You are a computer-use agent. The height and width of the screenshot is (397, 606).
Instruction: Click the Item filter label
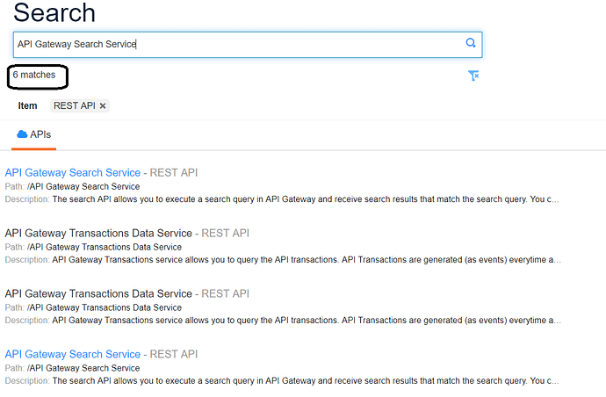(x=27, y=106)
